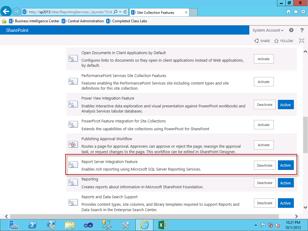Image resolution: width=308 pixels, height=231 pixels.
Task: Click Active badge for Report Server Integration
Action: click(x=286, y=165)
